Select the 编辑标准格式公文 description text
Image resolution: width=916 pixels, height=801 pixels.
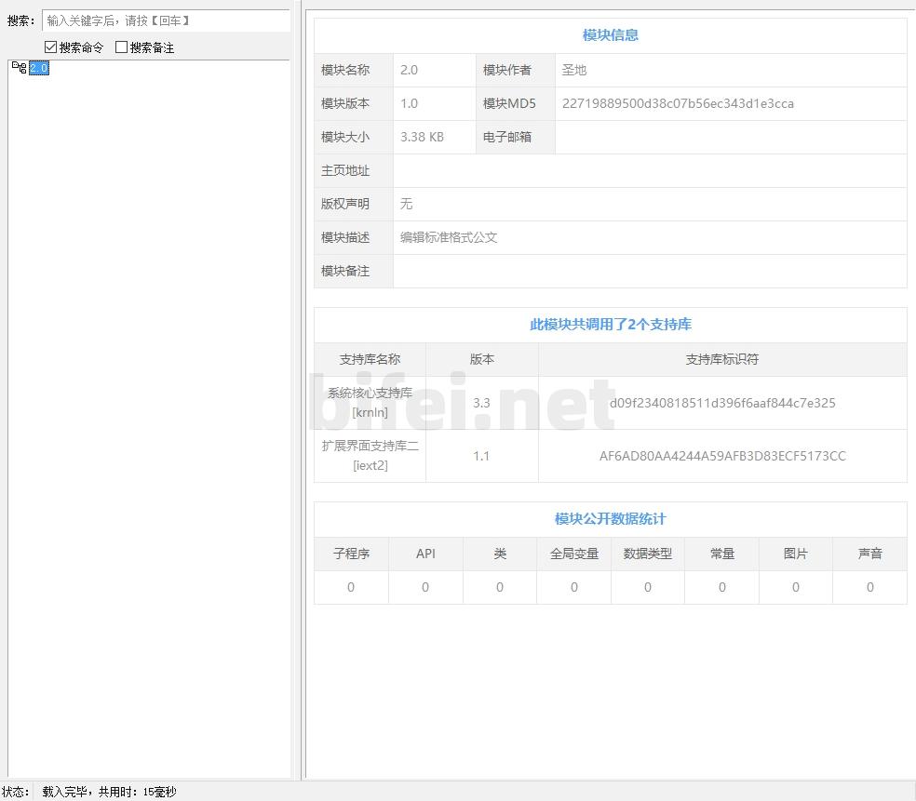(x=449, y=237)
